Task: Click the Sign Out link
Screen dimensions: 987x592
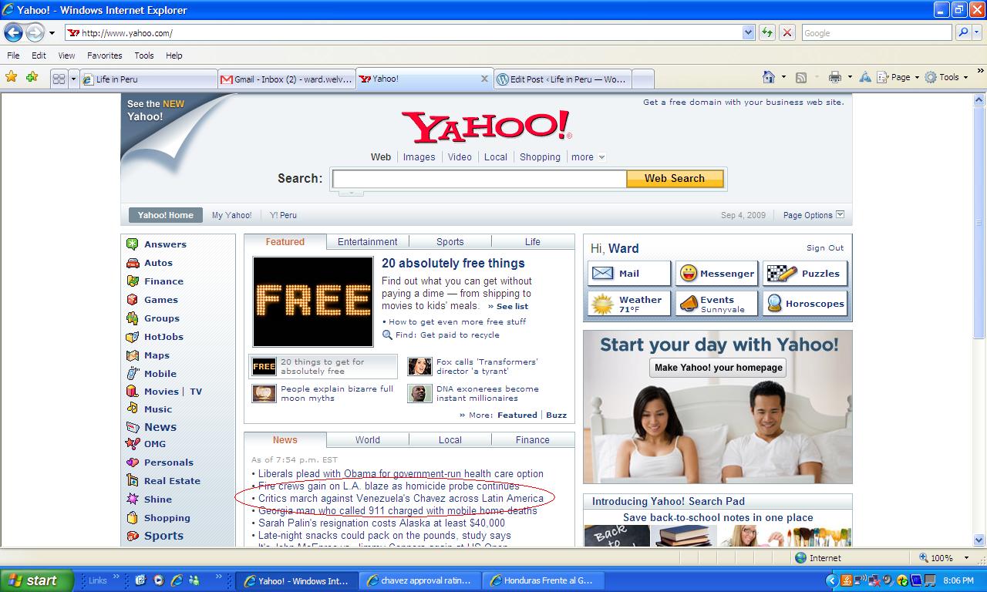Action: (824, 248)
